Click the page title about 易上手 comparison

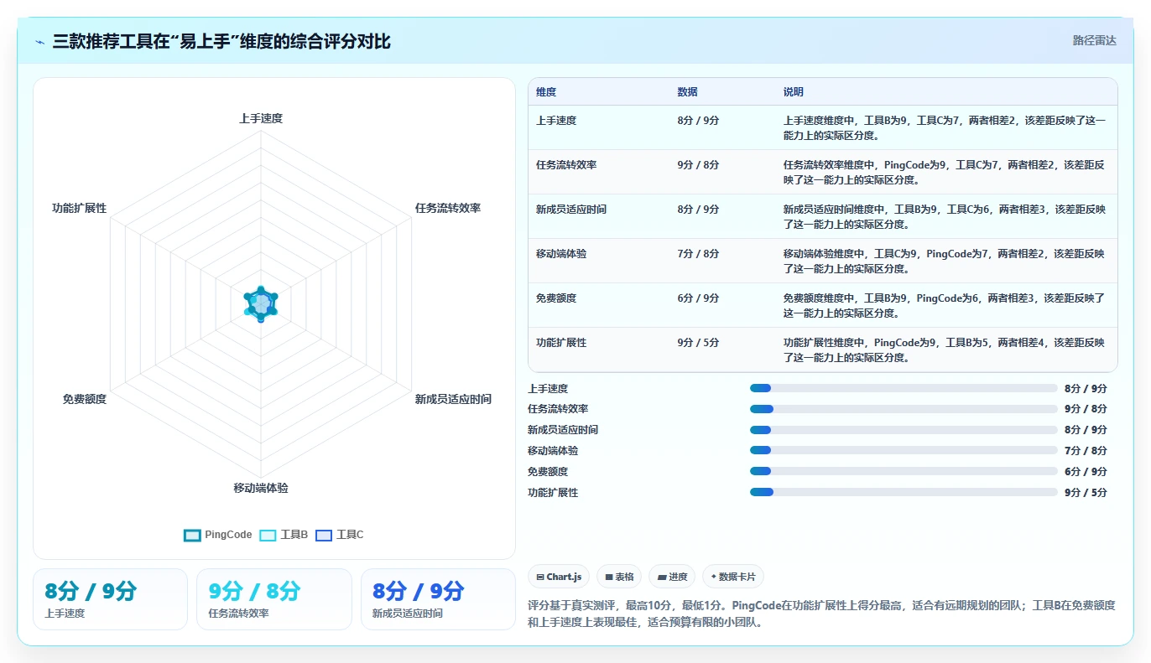[x=221, y=41]
